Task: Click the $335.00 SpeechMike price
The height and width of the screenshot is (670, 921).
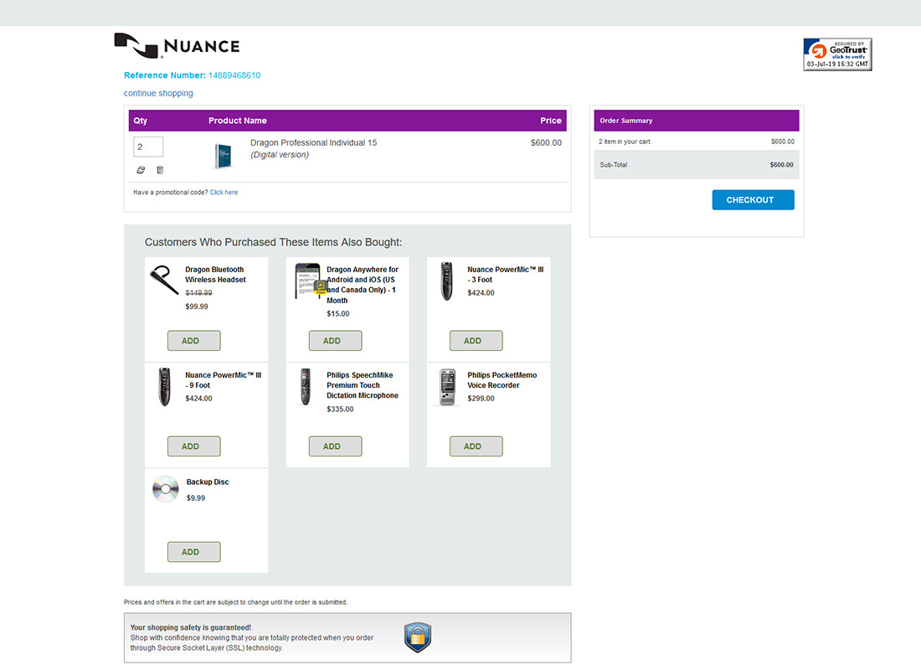Action: coord(340,410)
